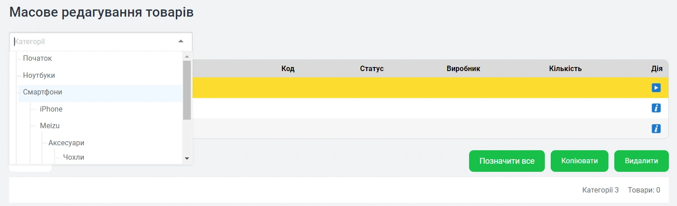Viewport: 677px width, 206px height.
Task: Collapse the Категорії dropdown using its arrow
Action: (x=181, y=41)
